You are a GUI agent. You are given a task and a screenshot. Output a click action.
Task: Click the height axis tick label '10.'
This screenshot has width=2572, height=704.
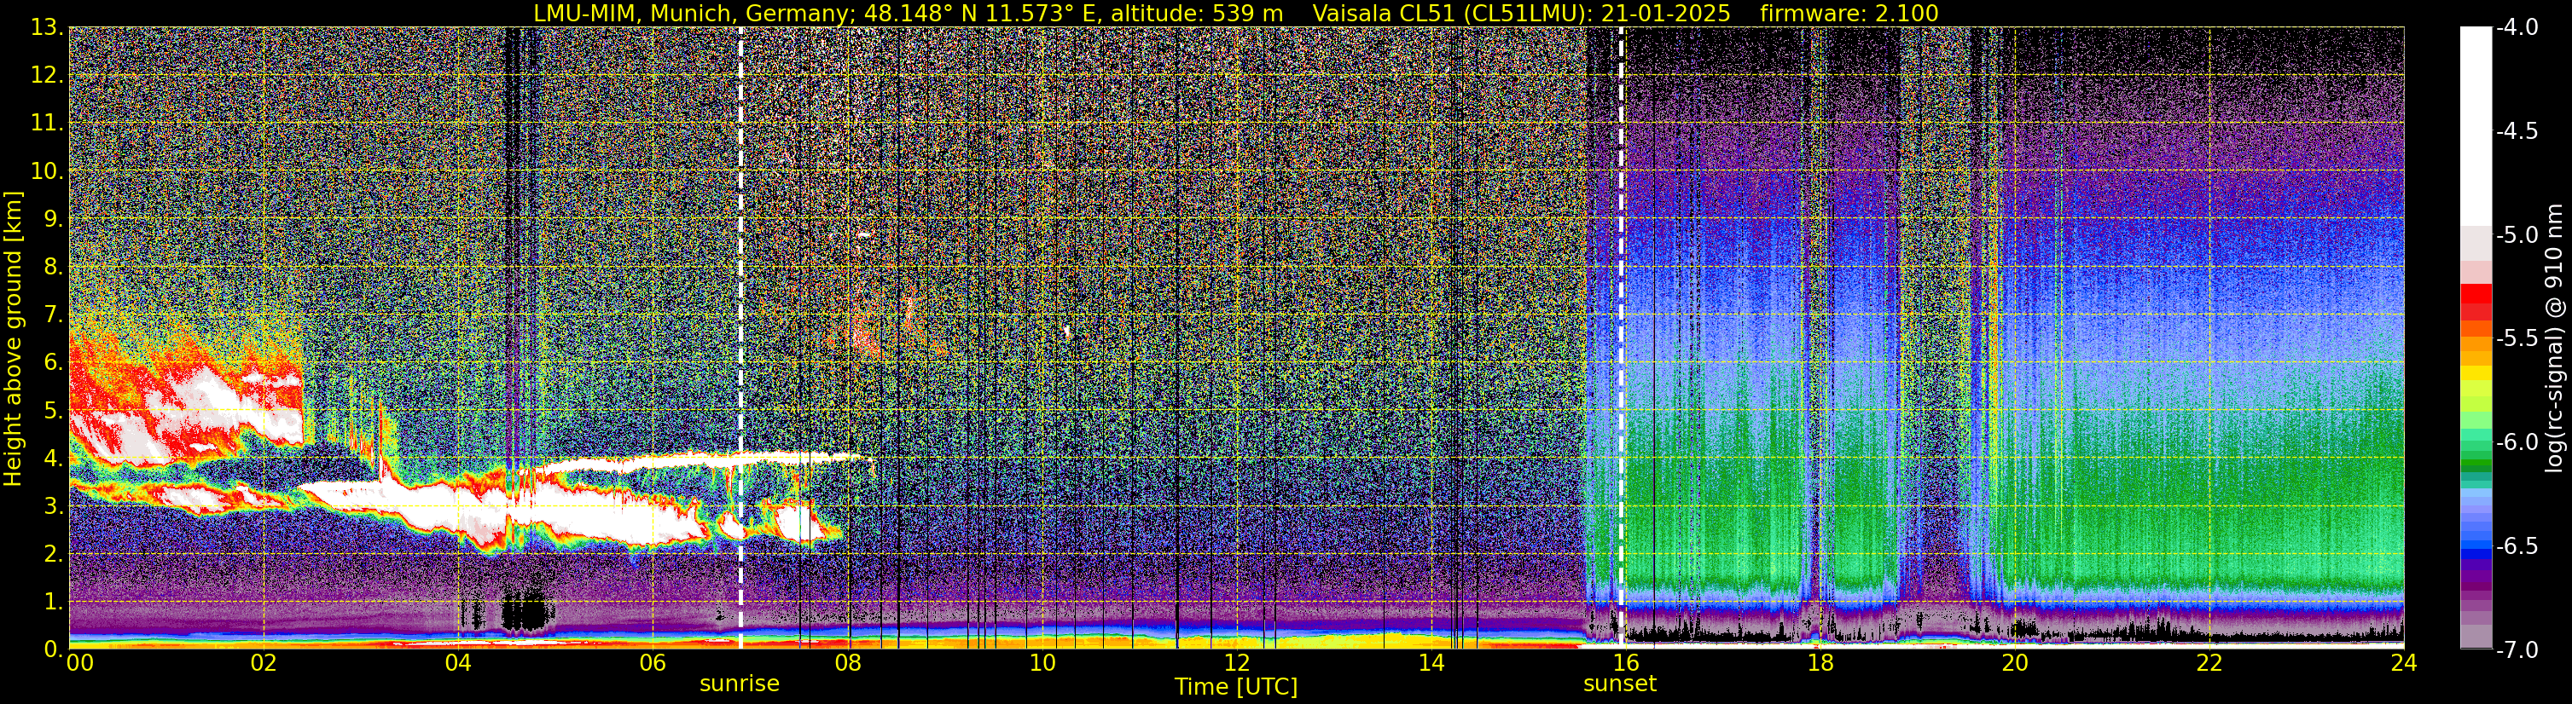pyautogui.click(x=47, y=171)
